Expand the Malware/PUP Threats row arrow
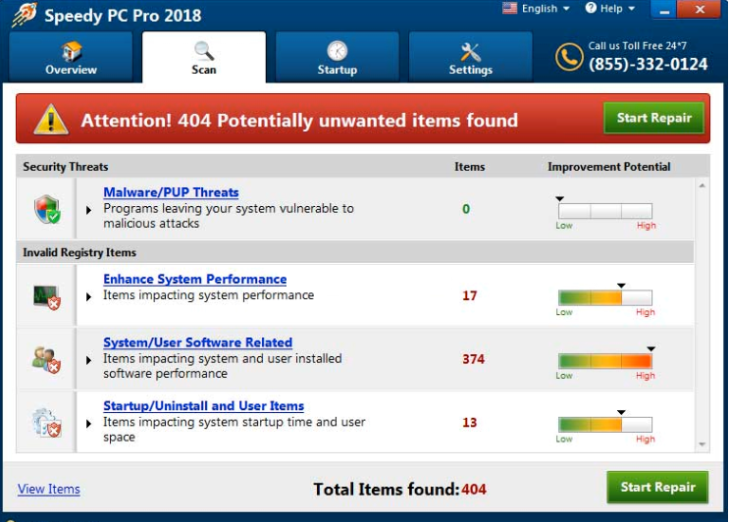Image resolution: width=730 pixels, height=522 pixels. 89,210
